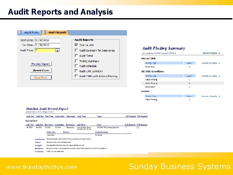Click the Sunday Business Systems footer text
Screen dimensions: 233x175
tap(180, 166)
